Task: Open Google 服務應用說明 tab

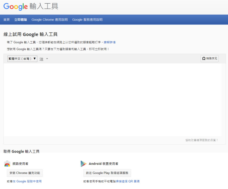Action: coord(87,20)
